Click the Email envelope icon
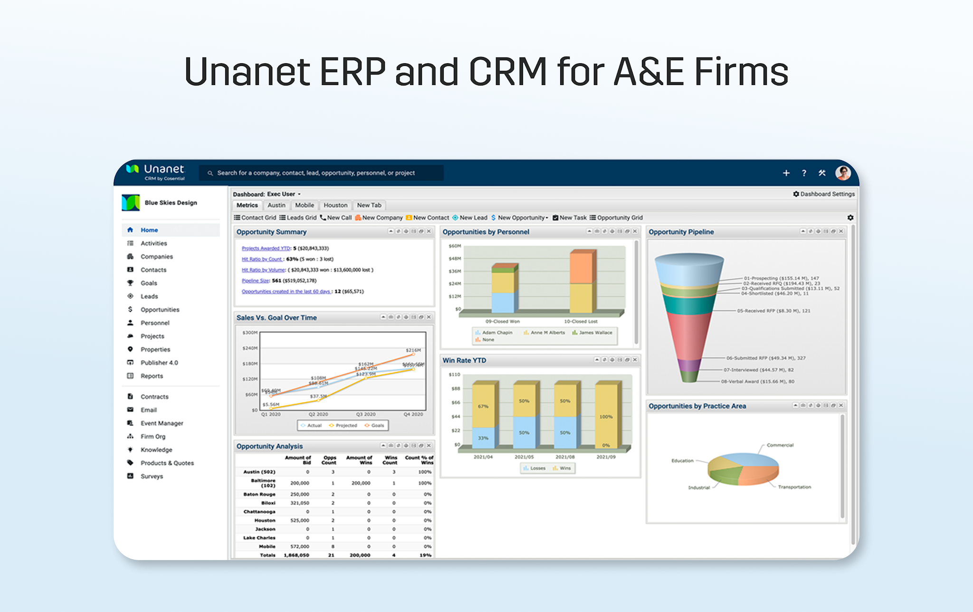 [x=130, y=410]
